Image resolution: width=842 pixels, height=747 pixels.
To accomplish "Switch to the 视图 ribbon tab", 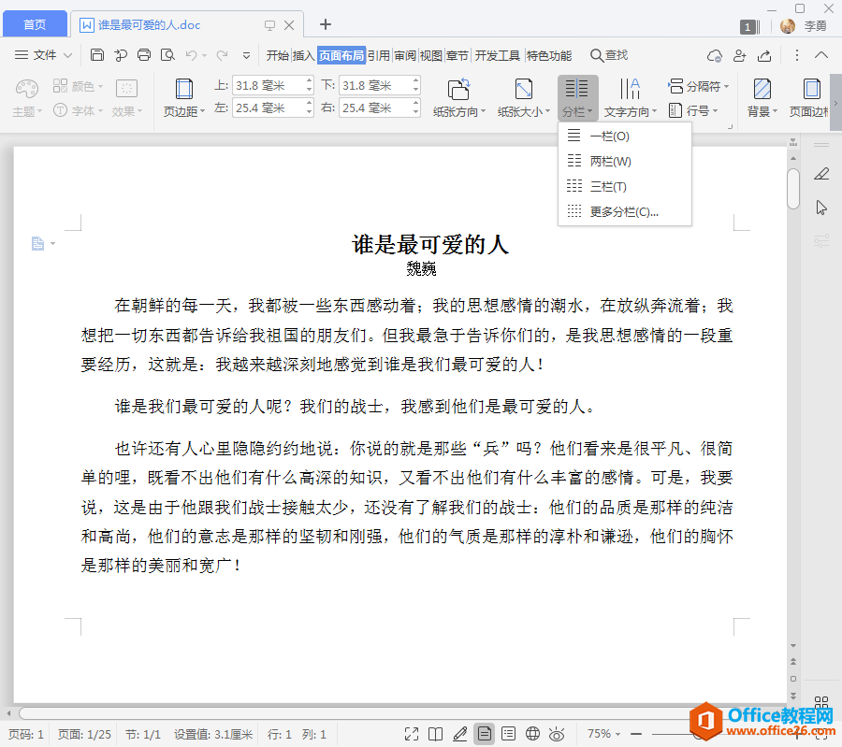I will (430, 55).
